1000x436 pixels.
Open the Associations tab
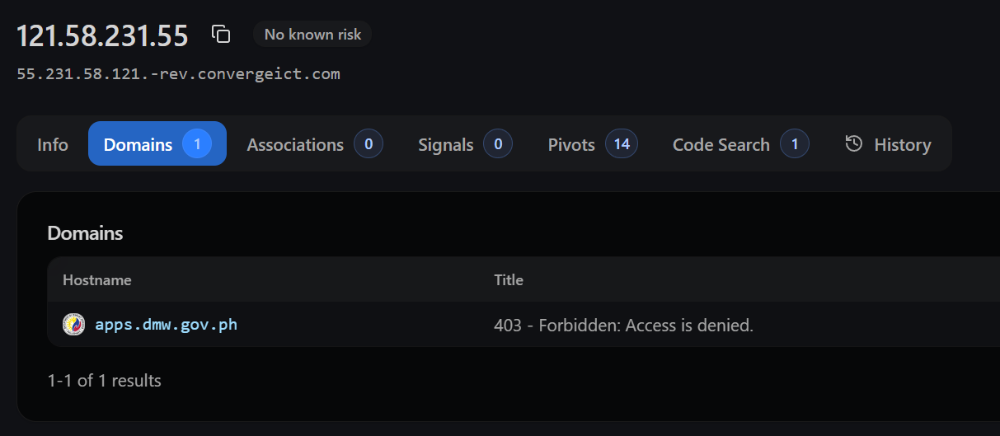(x=315, y=144)
